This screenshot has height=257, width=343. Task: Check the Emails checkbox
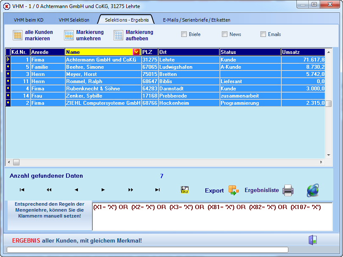[263, 34]
